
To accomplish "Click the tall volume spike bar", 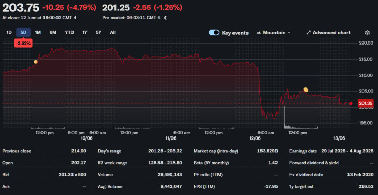I will coord(284,117).
